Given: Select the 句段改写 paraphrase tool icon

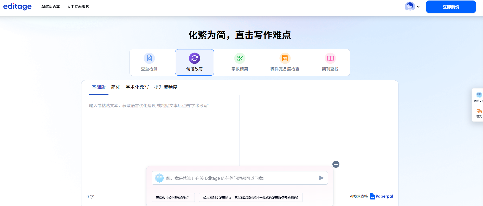Looking at the screenshot, I should coord(194,59).
